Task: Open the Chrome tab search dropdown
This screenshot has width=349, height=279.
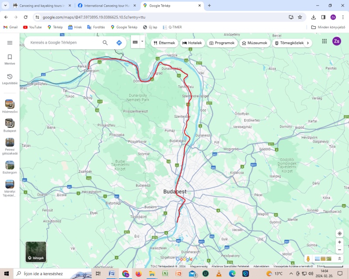Action: point(5,6)
